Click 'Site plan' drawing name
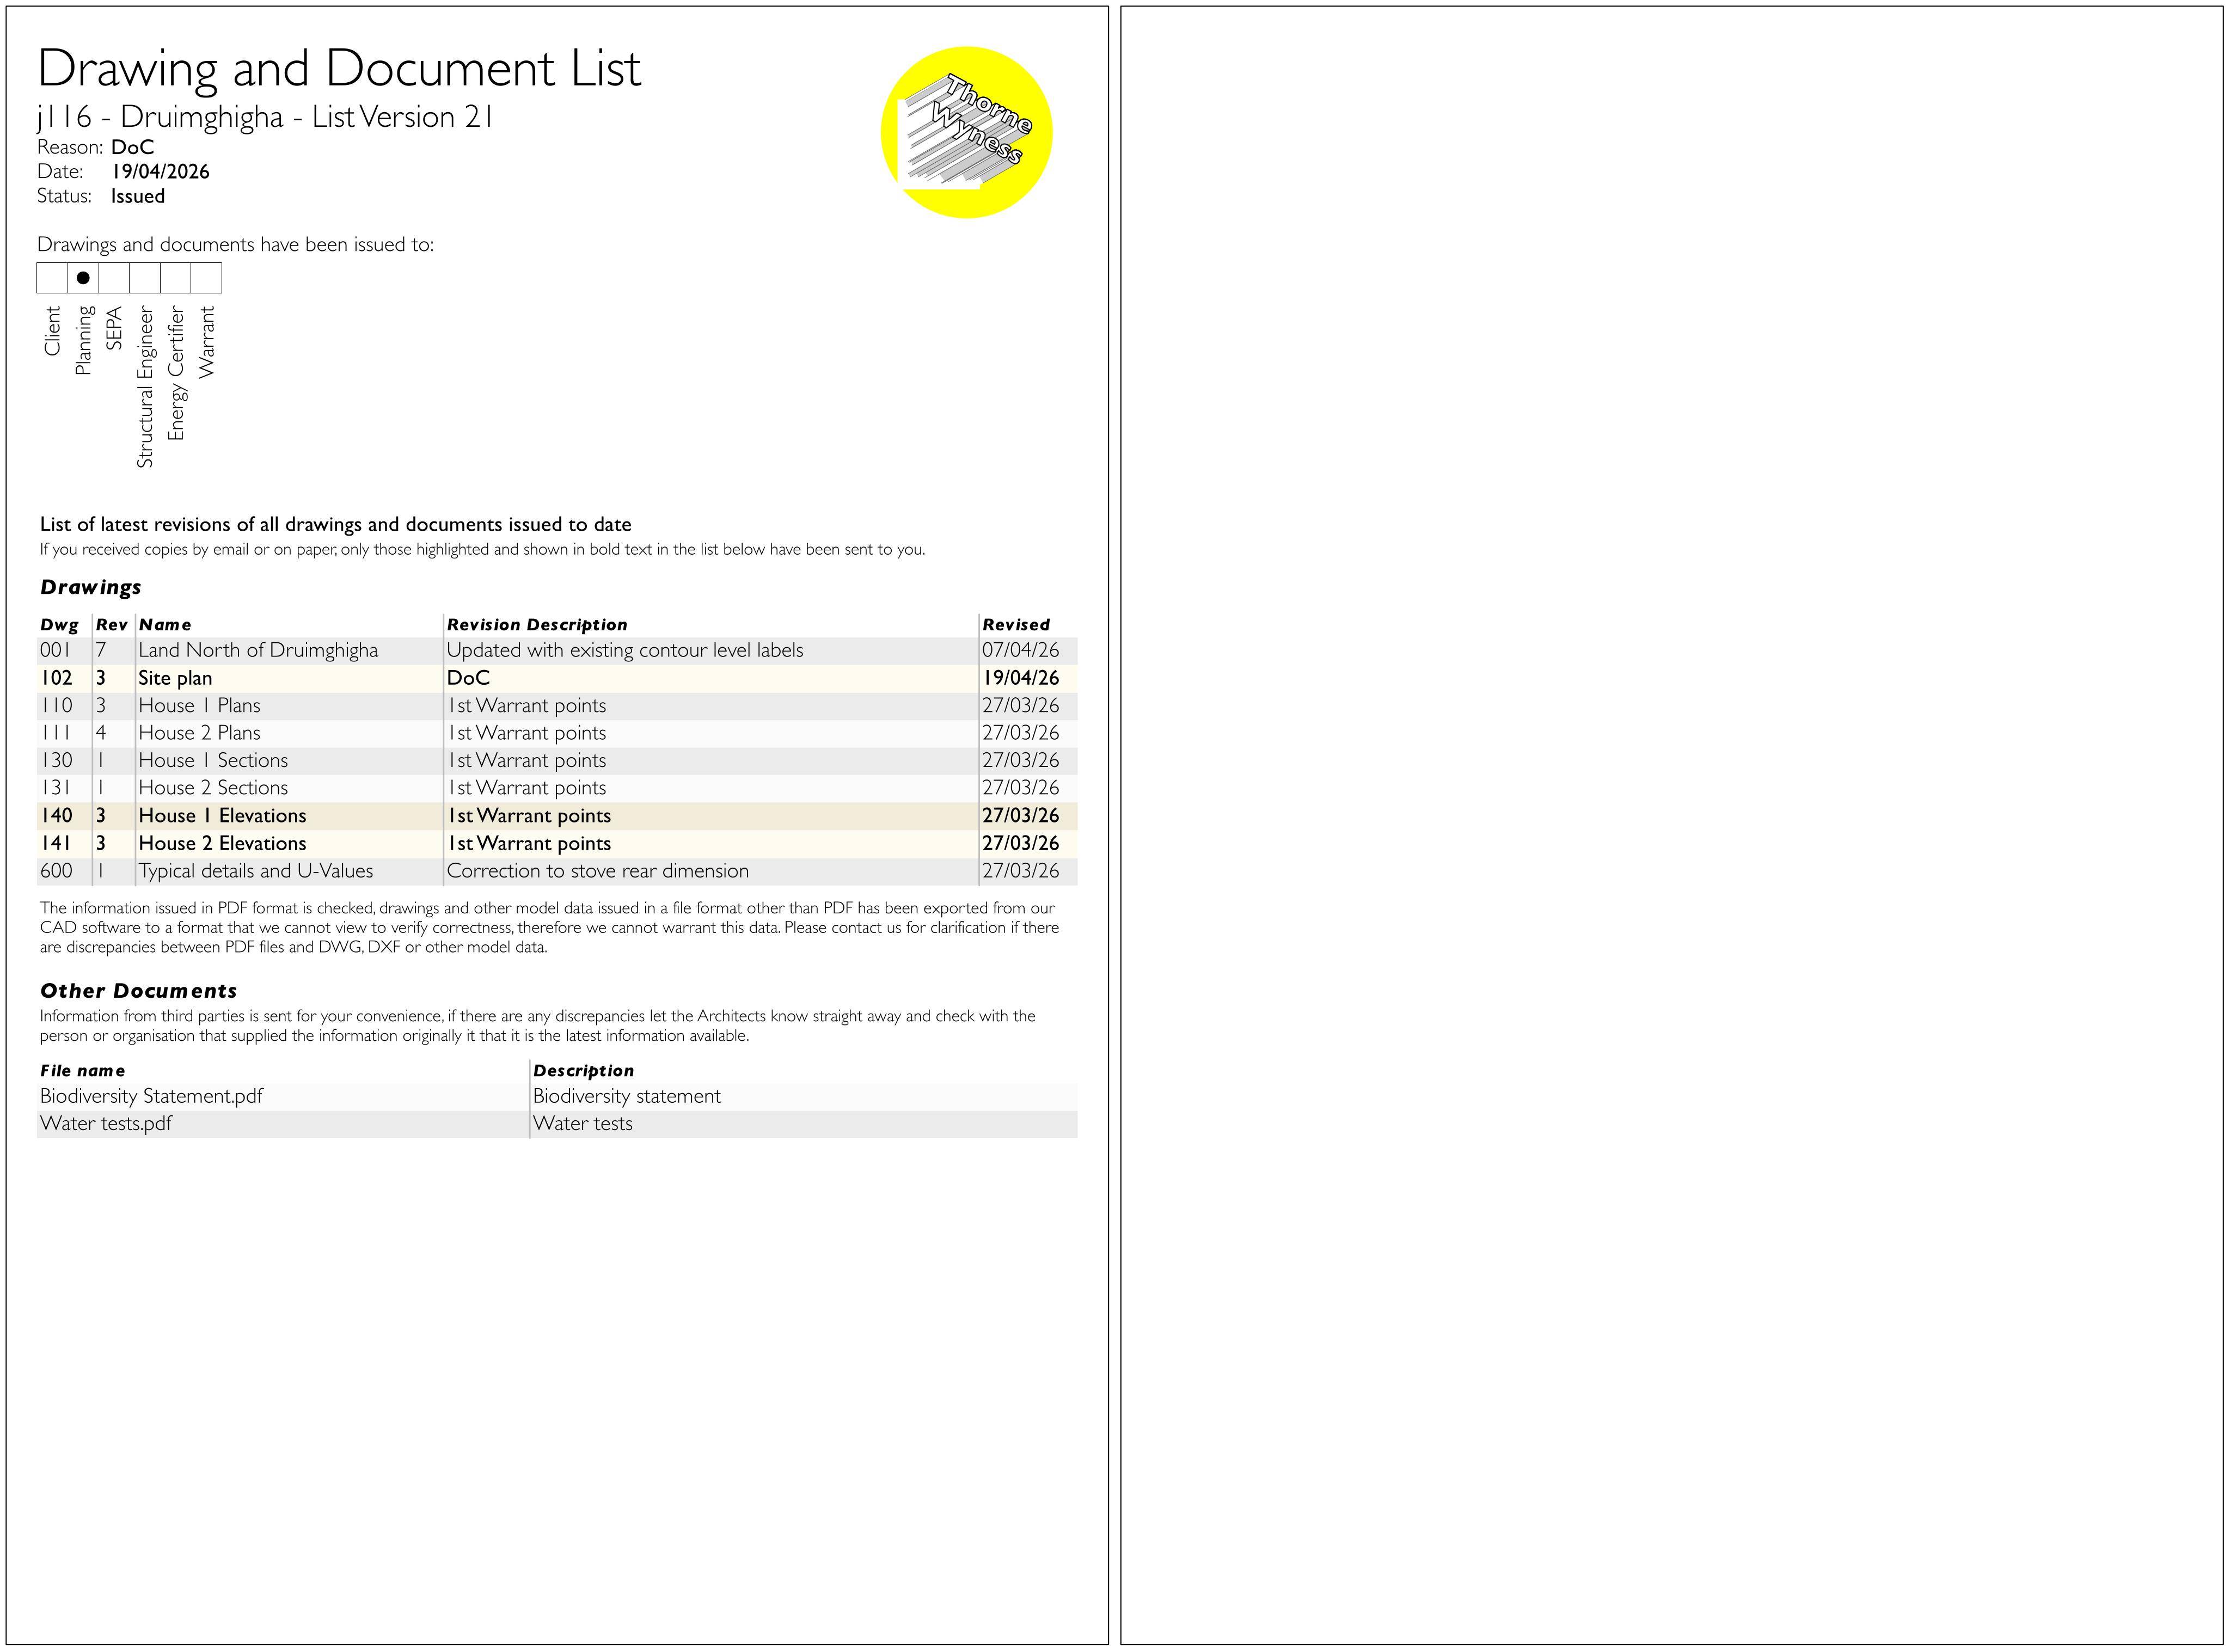2230x1652 pixels. [175, 678]
